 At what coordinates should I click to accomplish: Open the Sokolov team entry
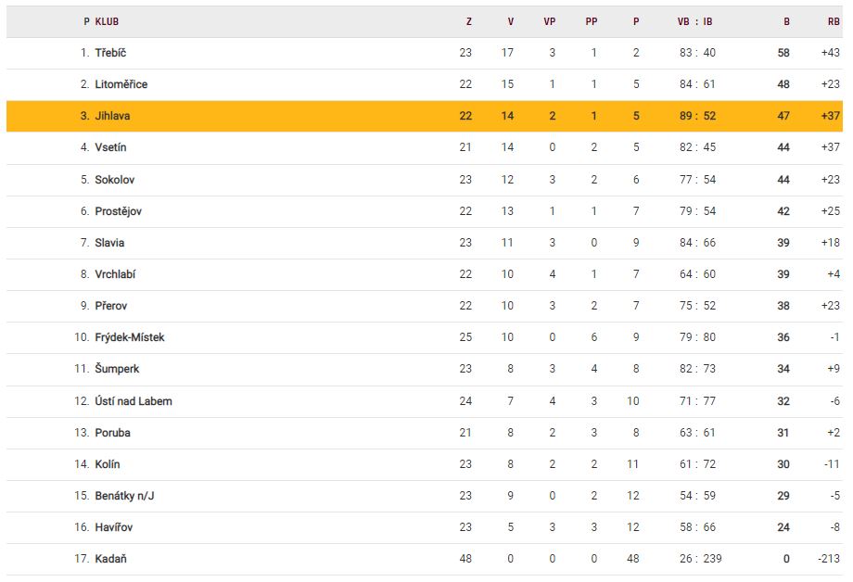(114, 180)
